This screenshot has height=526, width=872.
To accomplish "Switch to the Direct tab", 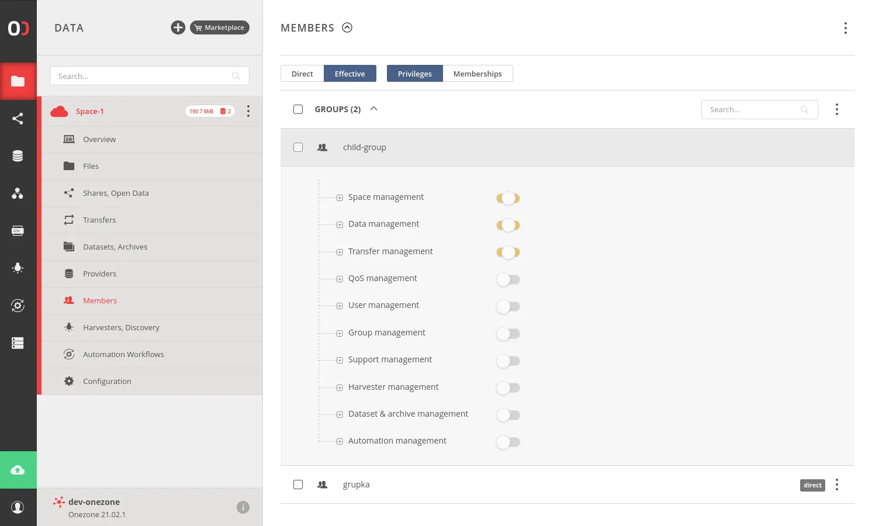I will coord(302,74).
